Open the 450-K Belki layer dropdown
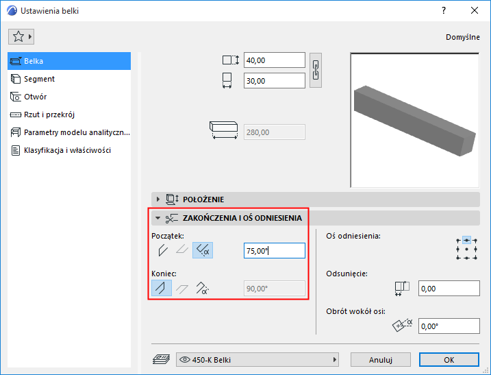 pyautogui.click(x=257, y=360)
